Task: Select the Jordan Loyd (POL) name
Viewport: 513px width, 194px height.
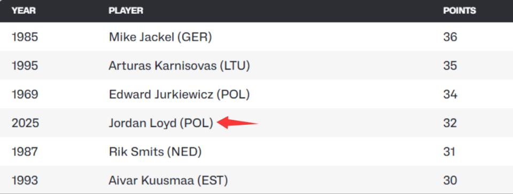Action: tap(161, 123)
